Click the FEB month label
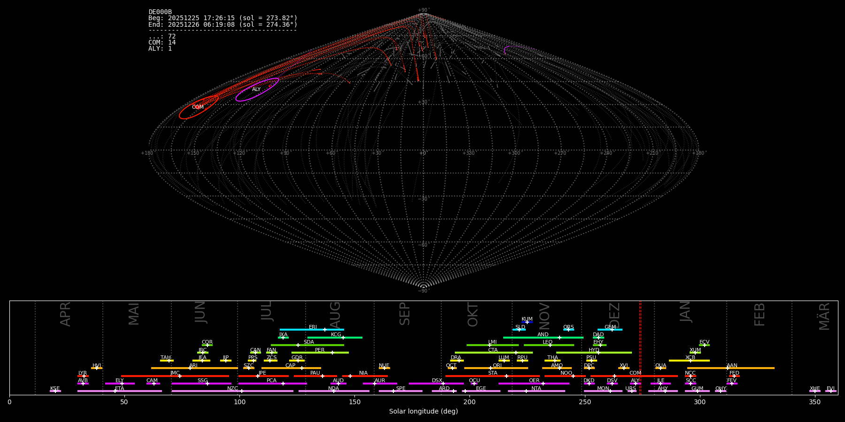Viewport: 845px width, 422px height. point(760,314)
